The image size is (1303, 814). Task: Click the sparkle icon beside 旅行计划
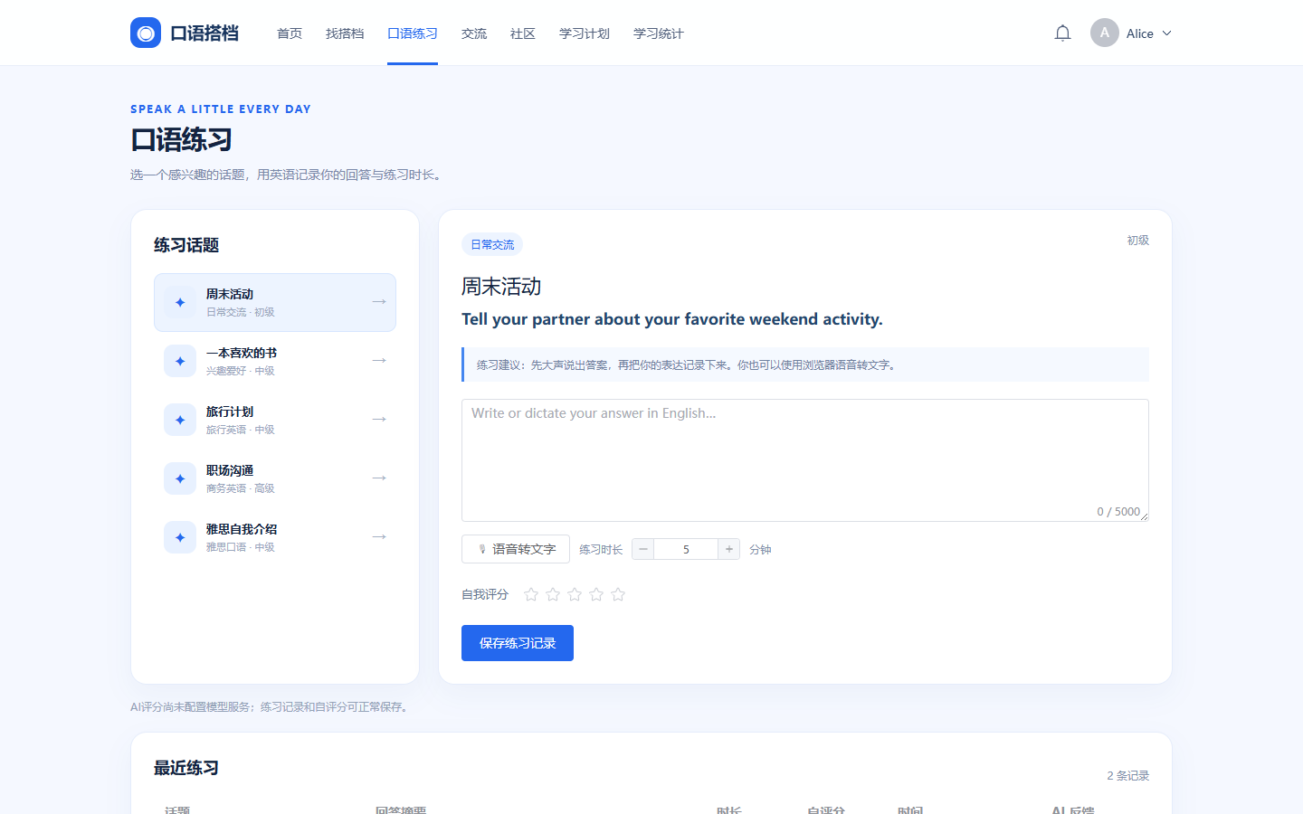click(x=180, y=420)
